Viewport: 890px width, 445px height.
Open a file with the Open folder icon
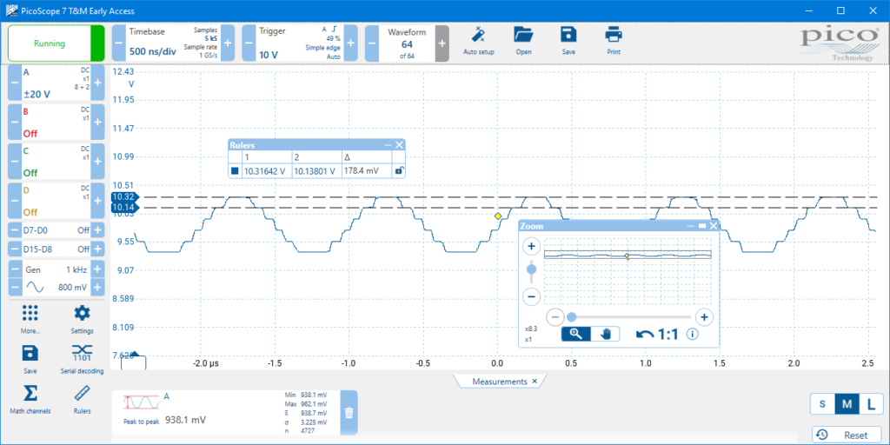point(523,35)
